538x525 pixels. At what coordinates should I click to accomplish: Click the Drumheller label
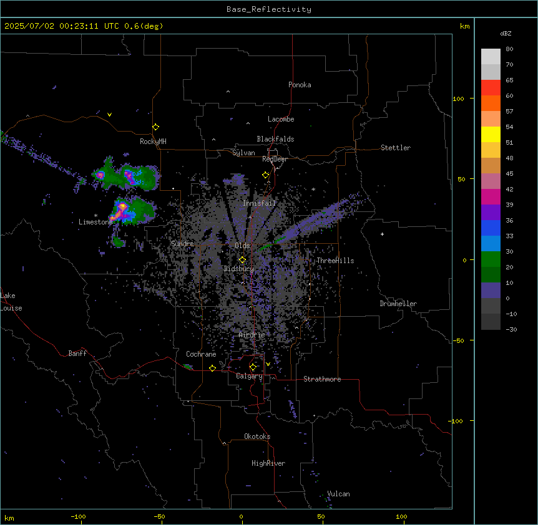coord(398,304)
